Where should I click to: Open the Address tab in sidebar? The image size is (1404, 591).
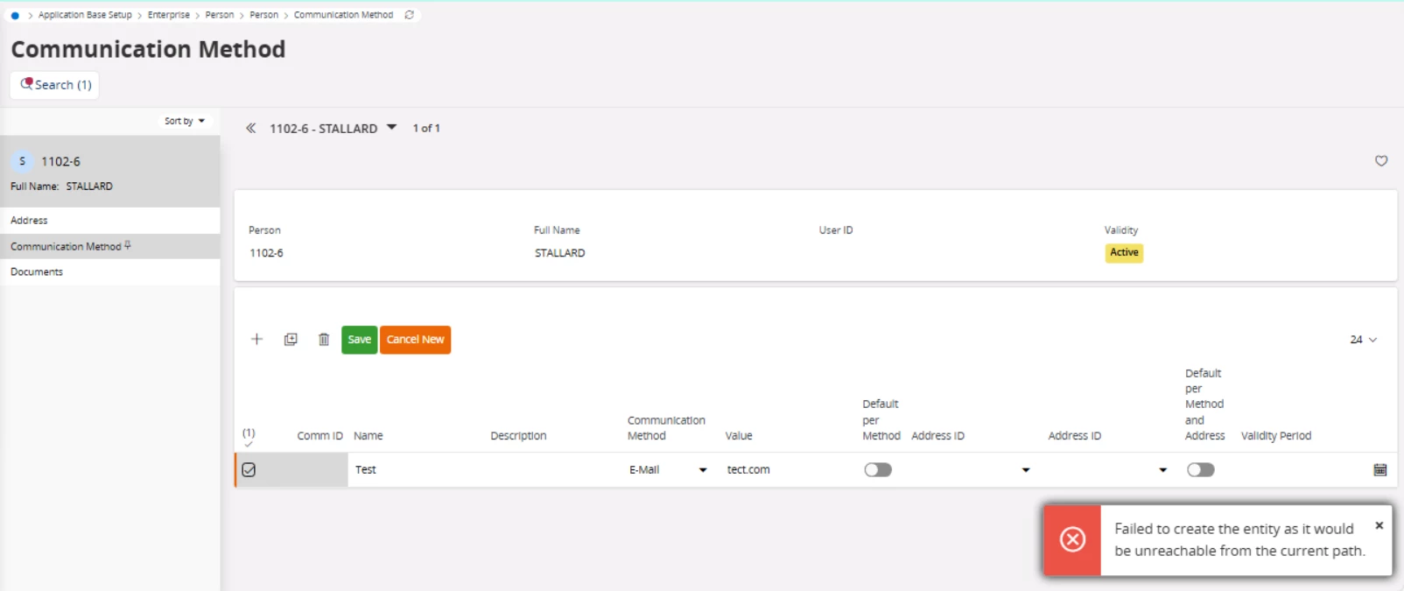pyautogui.click(x=30, y=221)
